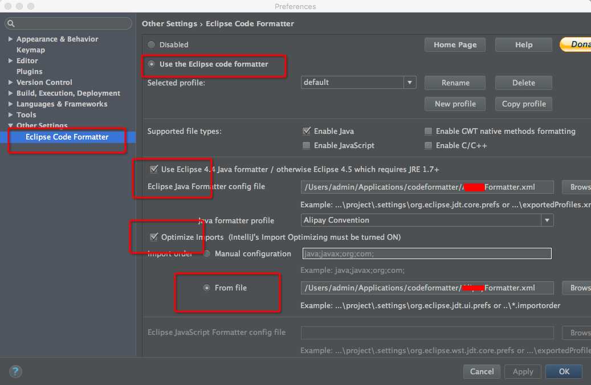Delete the selected profile
Screen dimensions: 591x385
point(524,83)
